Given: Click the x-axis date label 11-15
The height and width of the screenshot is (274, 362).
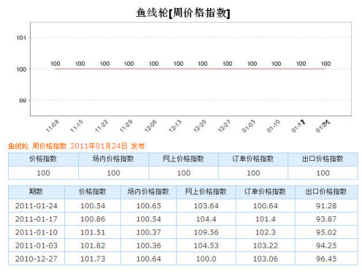Looking at the screenshot, I should [x=77, y=126].
